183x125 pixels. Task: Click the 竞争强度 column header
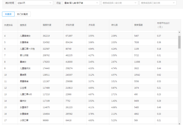pos(138,25)
